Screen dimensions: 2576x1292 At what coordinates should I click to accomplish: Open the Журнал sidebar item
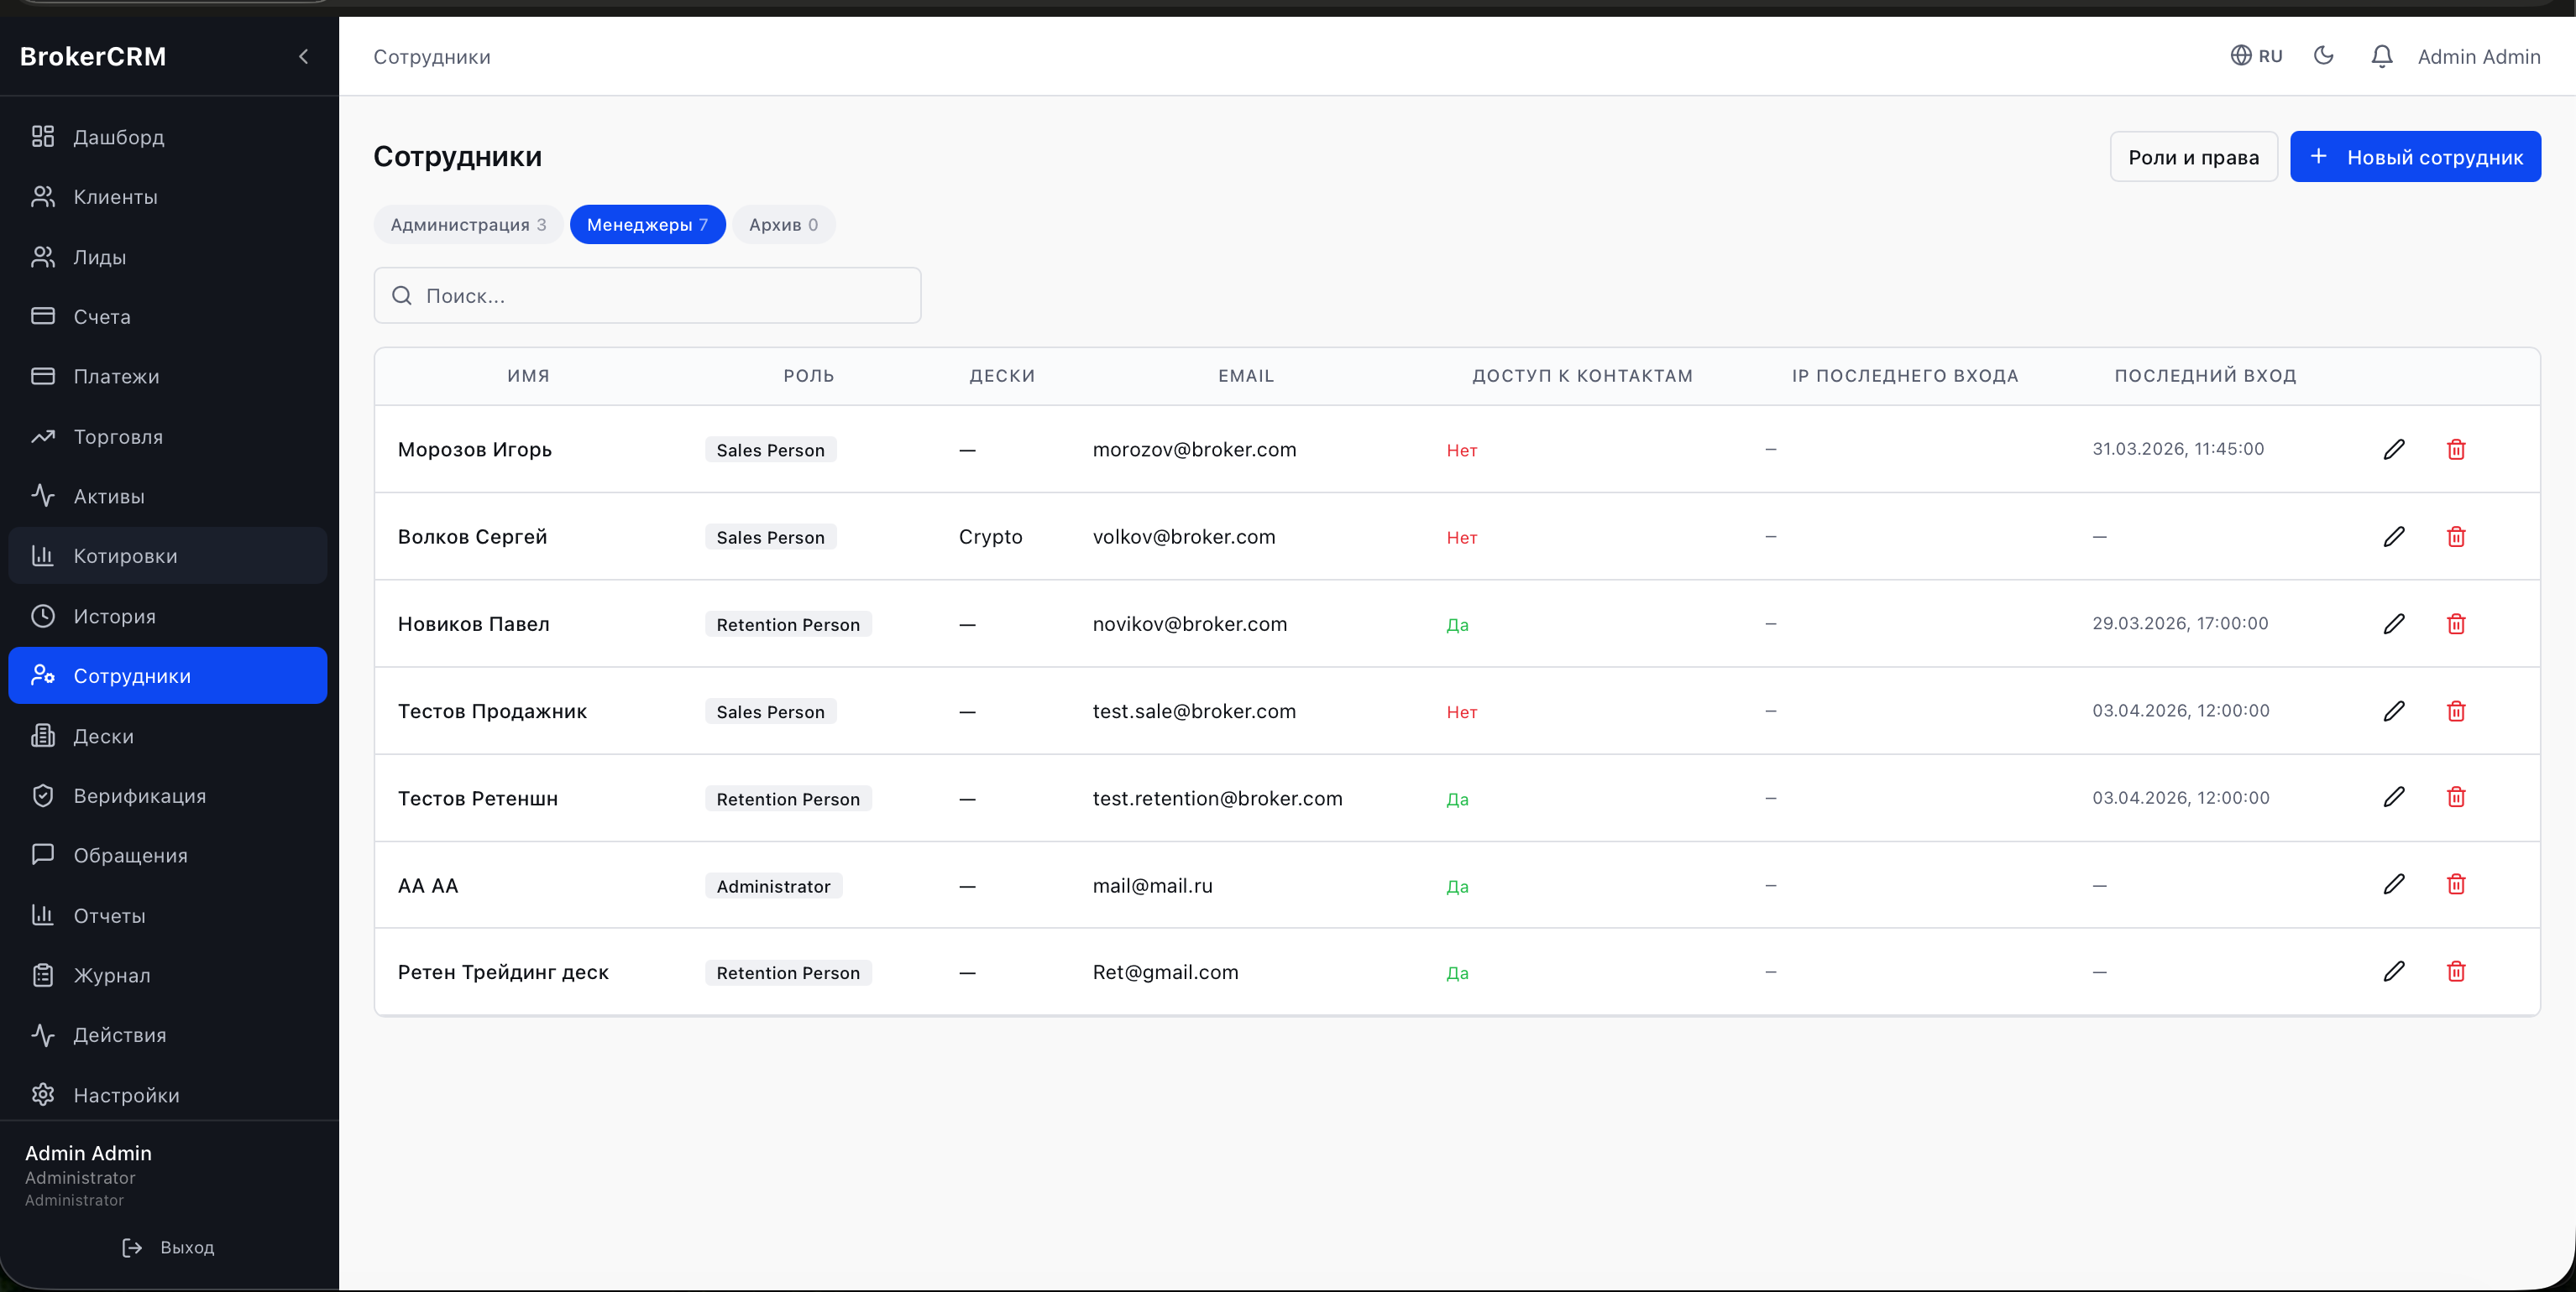click(111, 975)
